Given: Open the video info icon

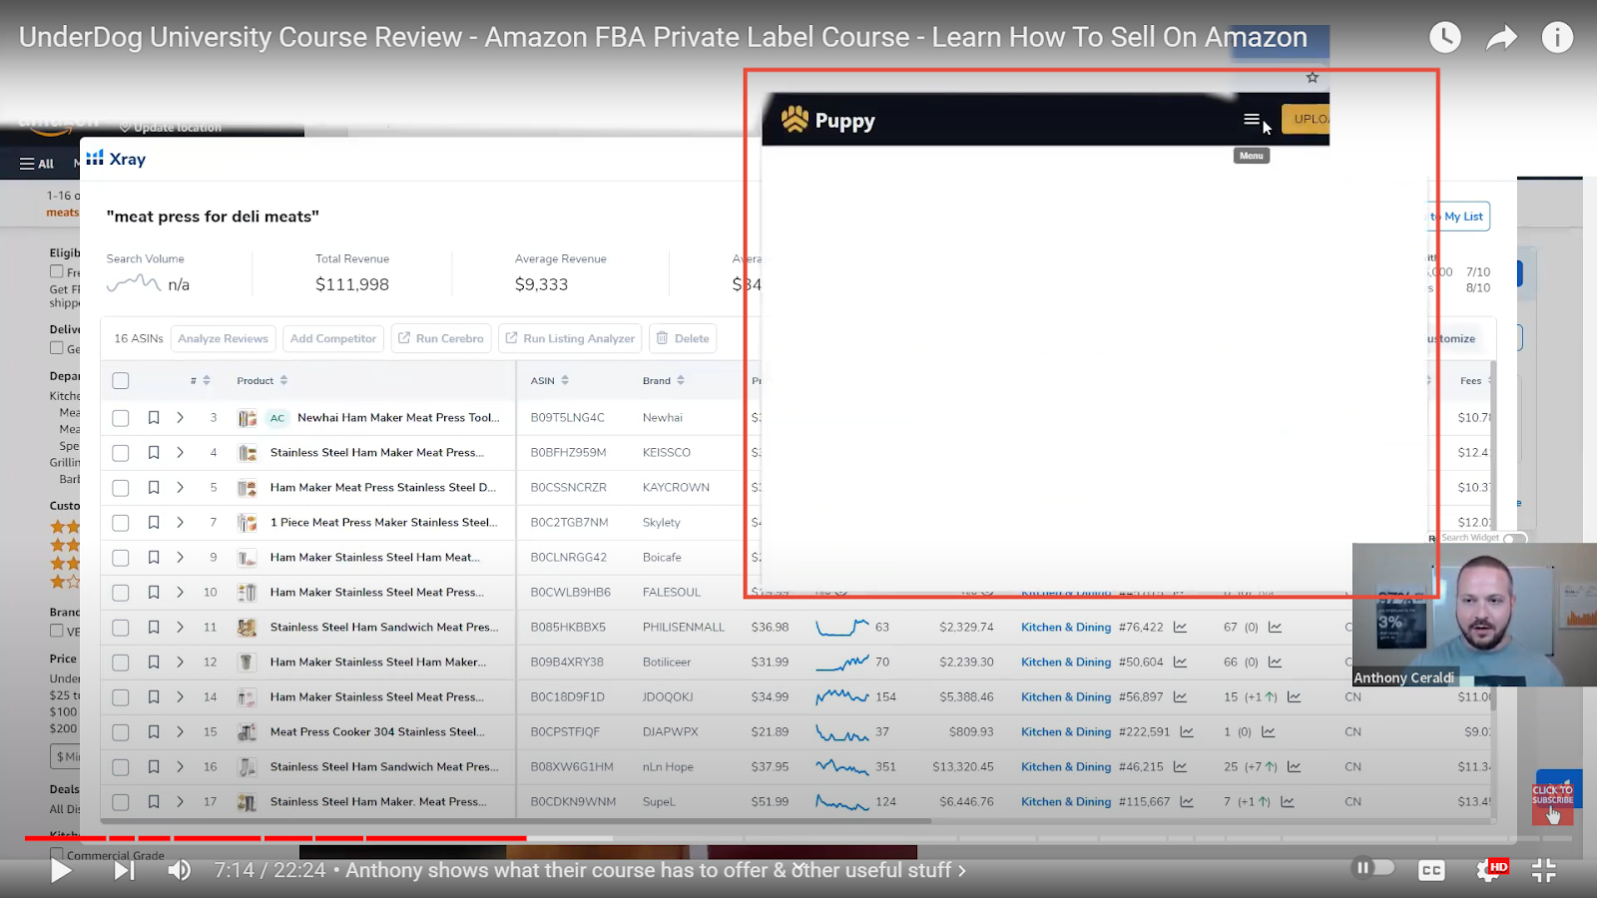Looking at the screenshot, I should (1557, 37).
